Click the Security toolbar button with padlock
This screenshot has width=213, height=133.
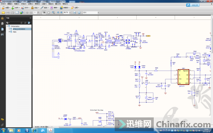(x=35, y=8)
